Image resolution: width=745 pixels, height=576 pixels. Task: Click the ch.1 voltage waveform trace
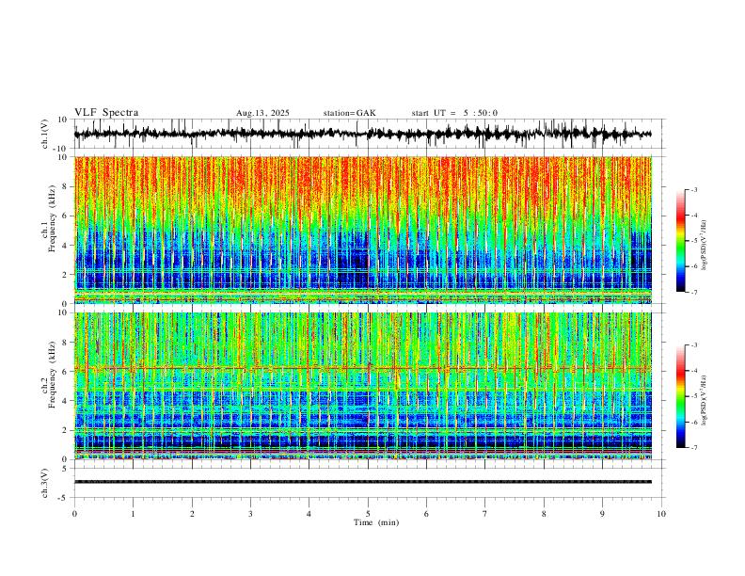point(362,134)
